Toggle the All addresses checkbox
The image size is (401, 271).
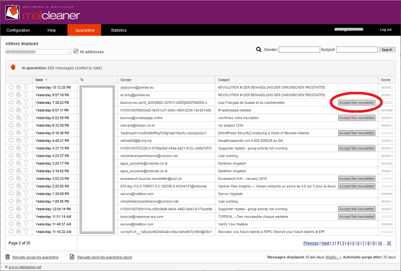point(76,51)
